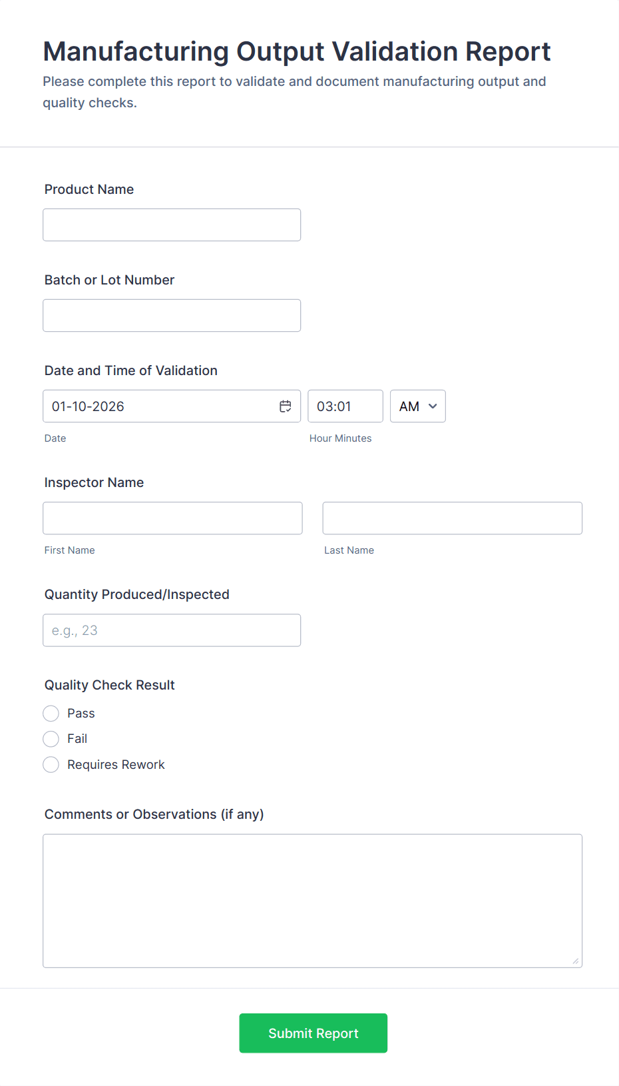This screenshot has height=1086, width=619.
Task: Open the calendar date picker icon
Action: 286,406
